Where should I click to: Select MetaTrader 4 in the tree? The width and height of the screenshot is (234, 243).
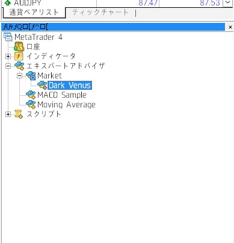(x=38, y=37)
